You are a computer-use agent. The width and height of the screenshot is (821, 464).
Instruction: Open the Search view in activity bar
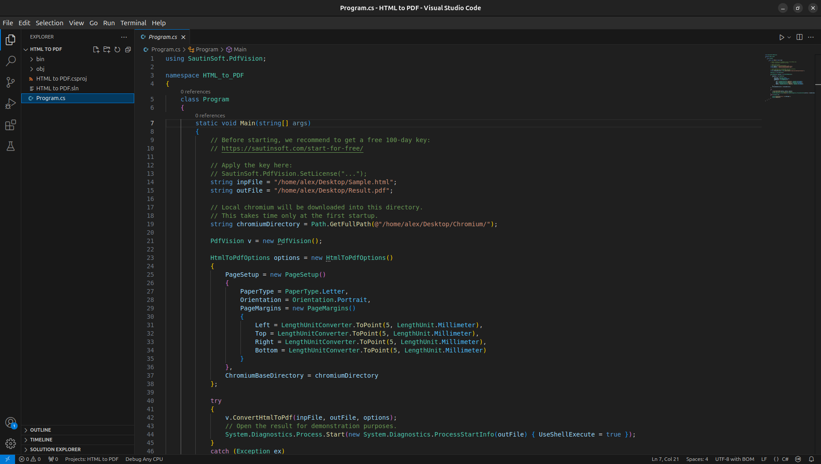(11, 61)
